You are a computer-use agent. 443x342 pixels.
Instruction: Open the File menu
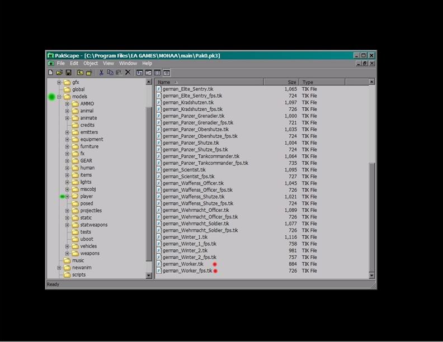pos(61,63)
